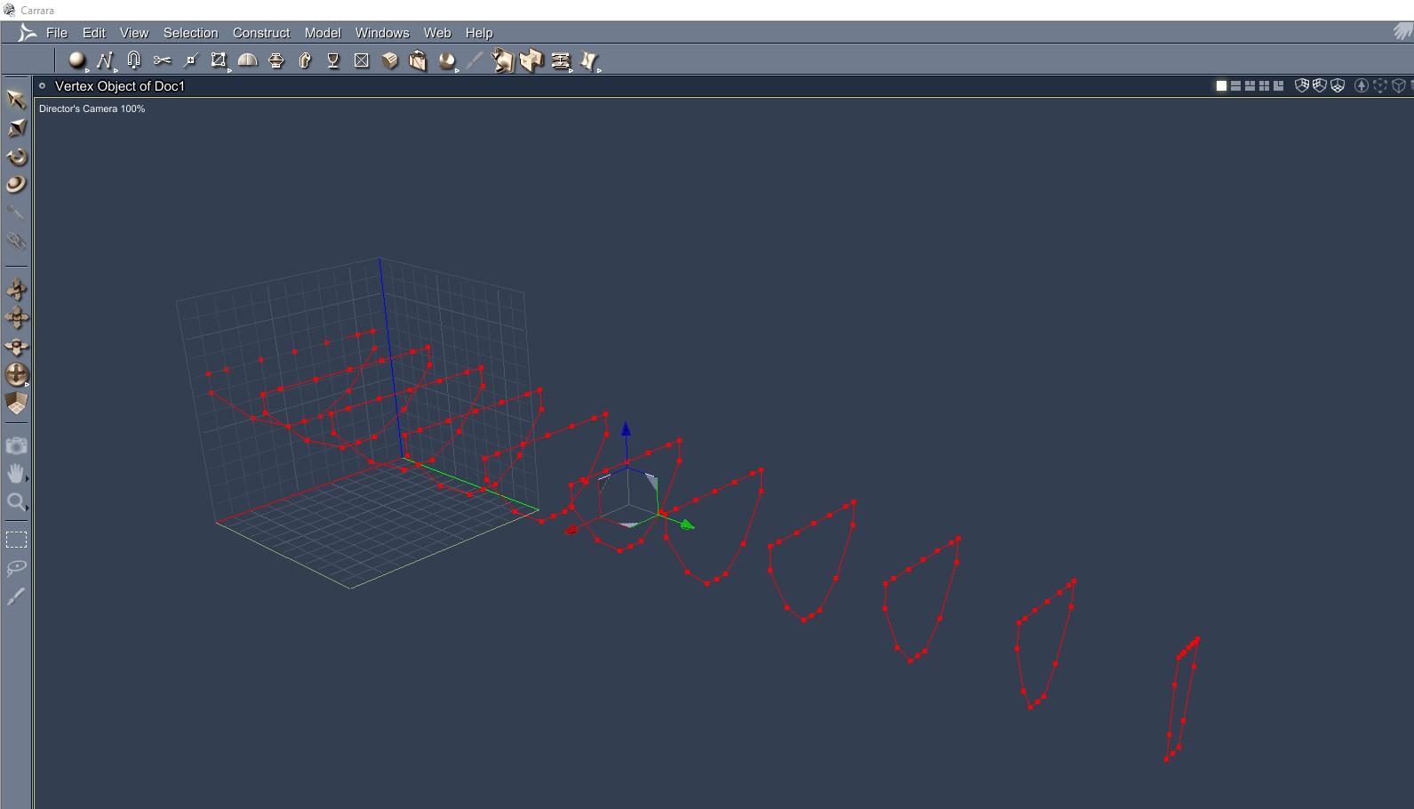Click the circled up-arrow view icon
The image size is (1414, 809).
(x=1361, y=86)
